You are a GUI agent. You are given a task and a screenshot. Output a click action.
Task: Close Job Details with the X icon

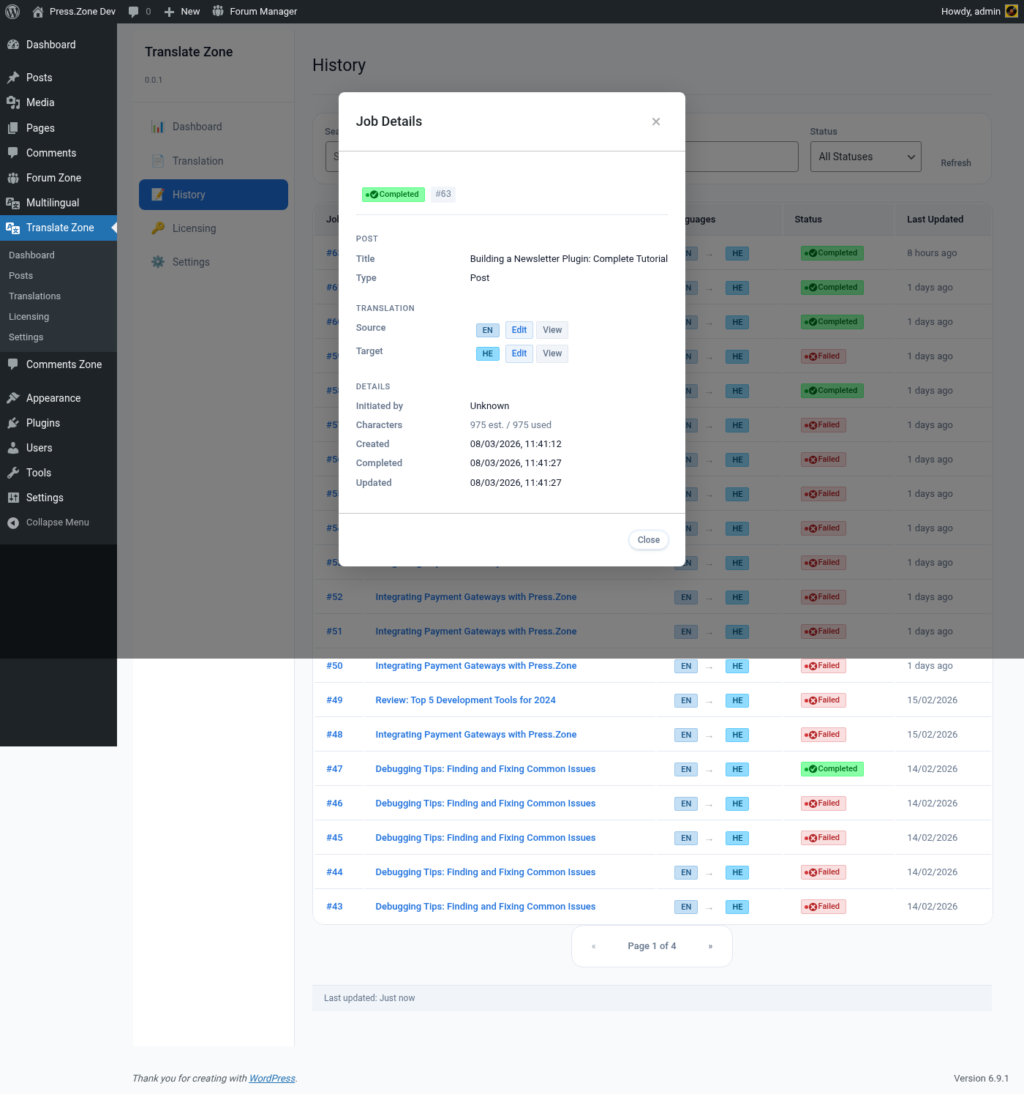coord(656,121)
